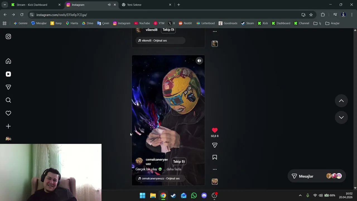Open a new browser tab
Screen dimensions: 357x201
[178, 5]
